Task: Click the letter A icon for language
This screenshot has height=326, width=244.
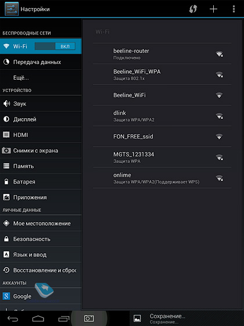Action: click(6, 254)
